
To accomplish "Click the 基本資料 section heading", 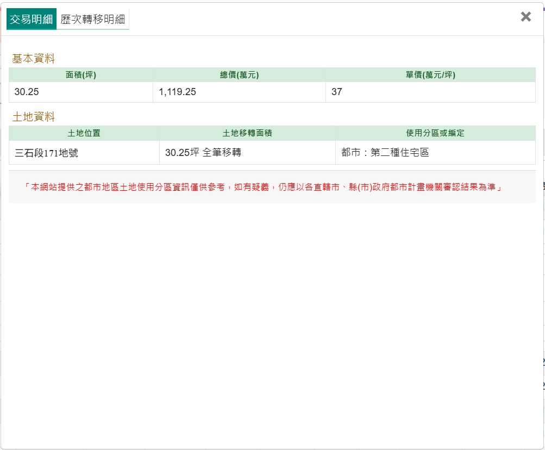I will (34, 59).
